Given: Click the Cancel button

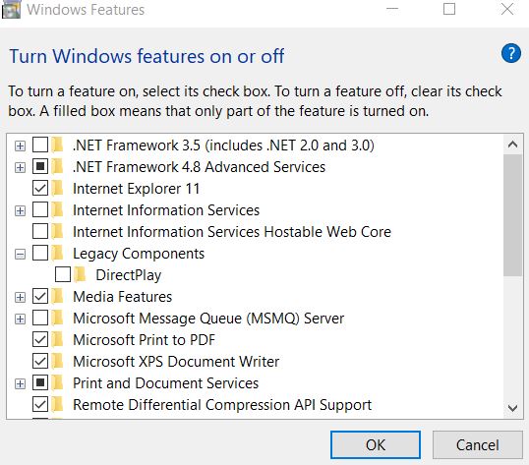Looking at the screenshot, I should 478,444.
